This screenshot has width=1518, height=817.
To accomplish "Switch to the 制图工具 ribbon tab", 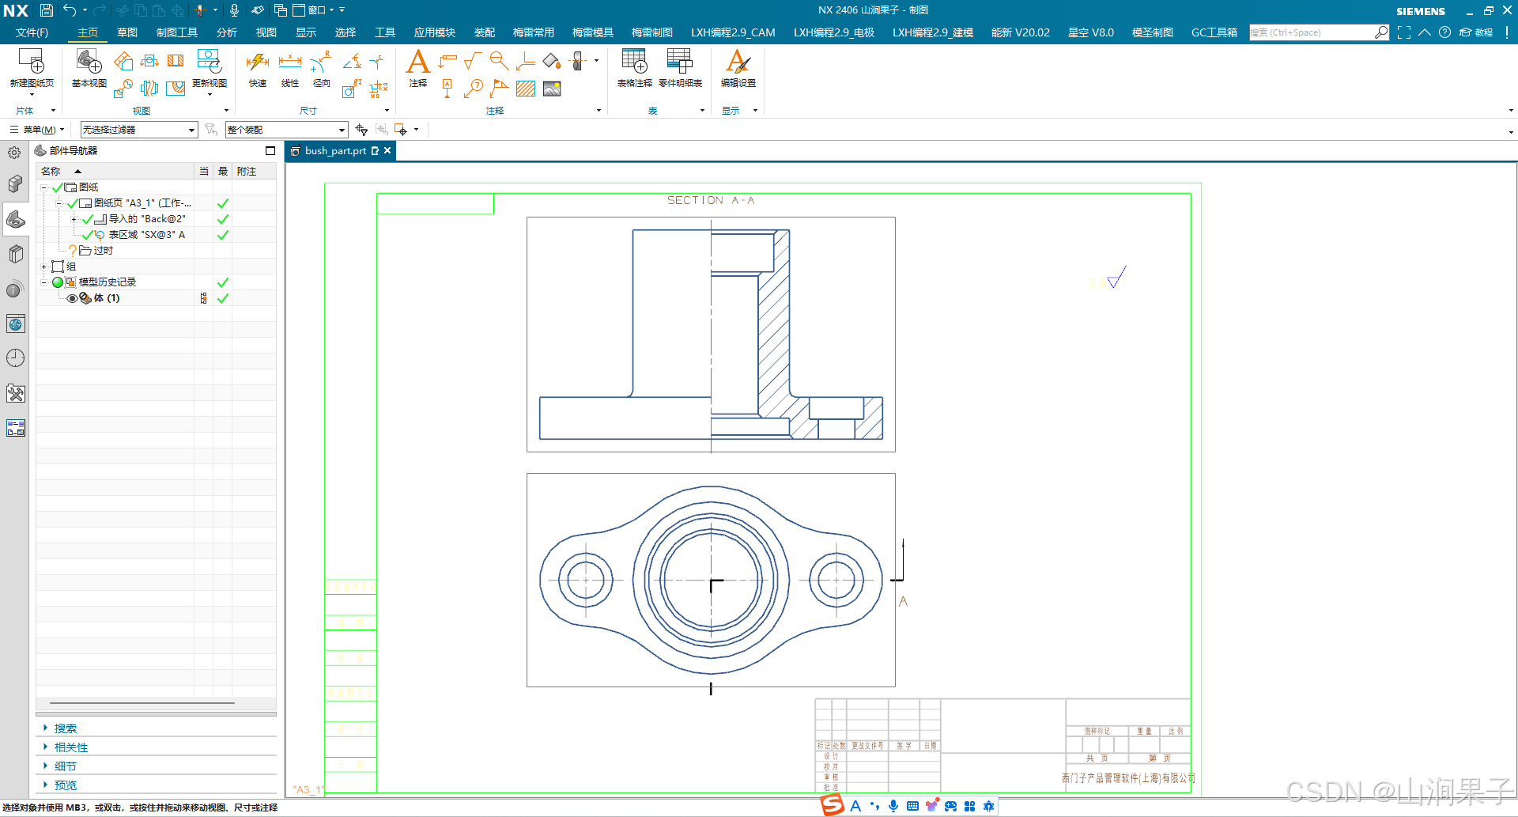I will click(177, 32).
